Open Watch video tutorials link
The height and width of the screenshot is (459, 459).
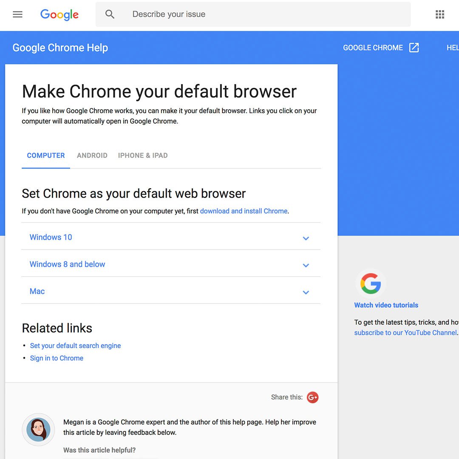point(386,305)
